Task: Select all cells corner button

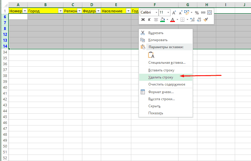Action: (x=5, y=5)
